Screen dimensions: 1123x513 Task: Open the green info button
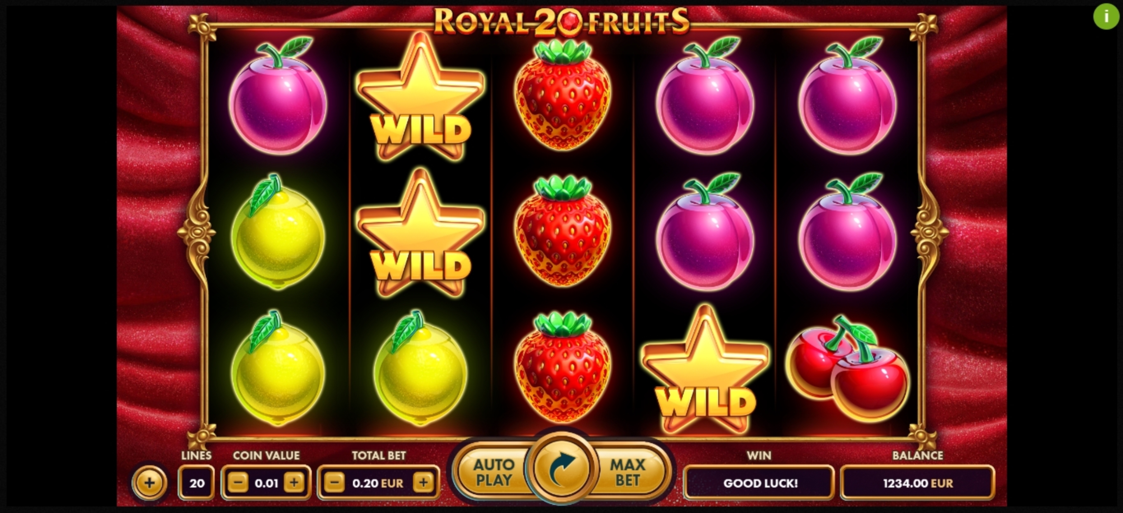click(1106, 16)
